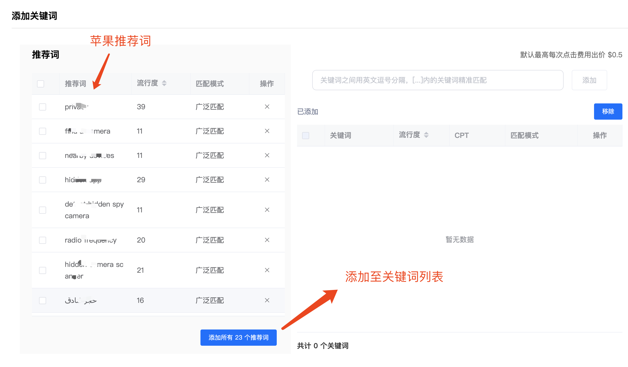Remove the "privacy" suggestion via its X icon
This screenshot has height=367, width=628.
pos(267,107)
